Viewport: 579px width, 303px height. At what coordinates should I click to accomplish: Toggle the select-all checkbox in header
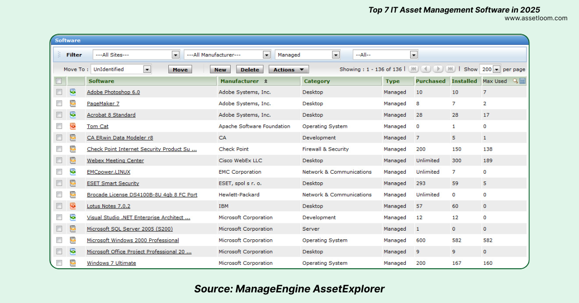(59, 81)
